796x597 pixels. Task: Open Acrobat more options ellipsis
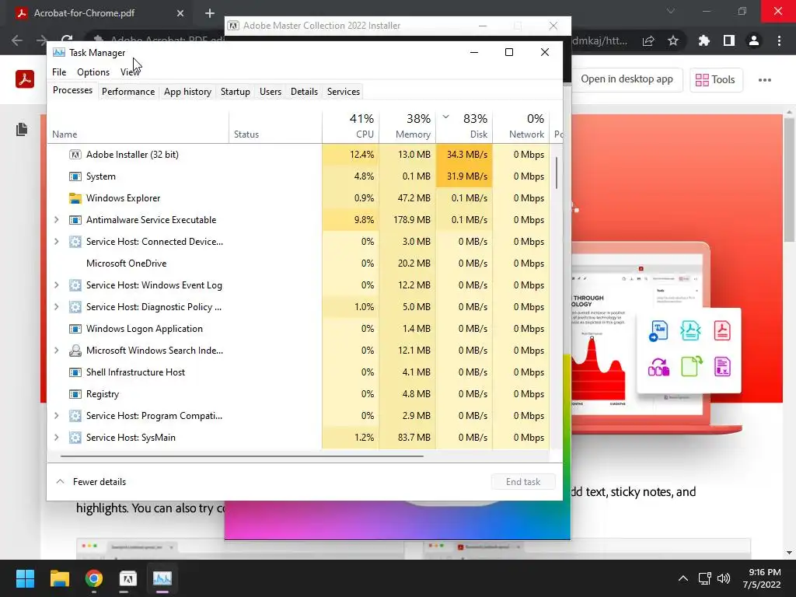(765, 80)
